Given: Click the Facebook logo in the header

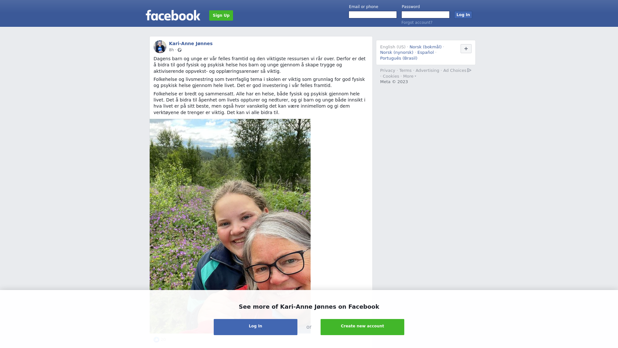Looking at the screenshot, I should [173, 15].
